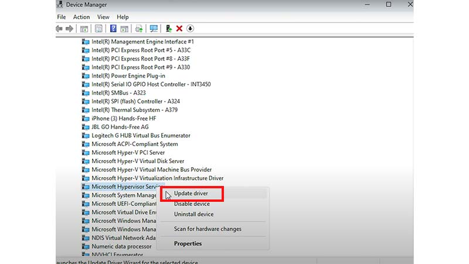Scan for hardware changes via monitor toolbar icon
The height and width of the screenshot is (264, 469).
[154, 29]
